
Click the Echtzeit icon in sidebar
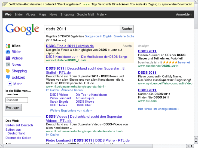pyautogui.click(x=8, y=77)
